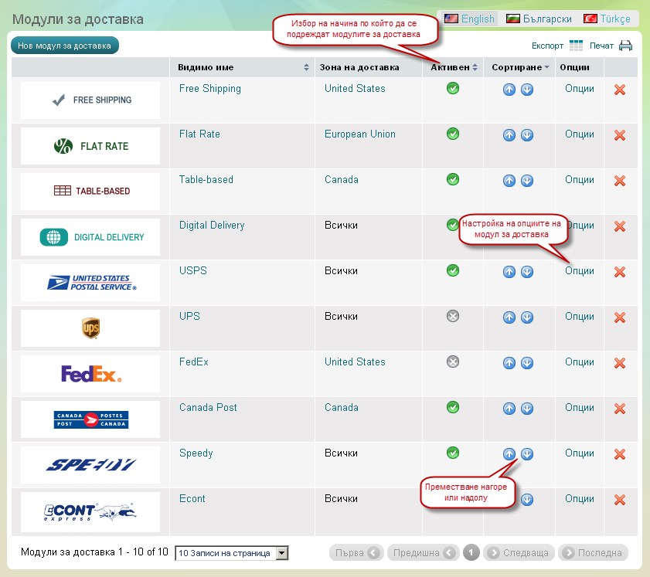
Task: Click Нов модул за доставка button
Action: (x=65, y=46)
